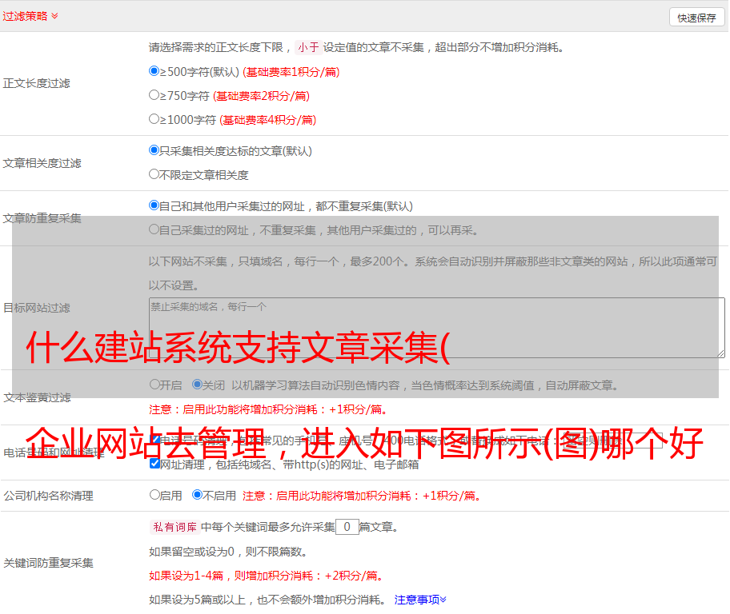Click the 公司机构名称清理 label

pos(48,496)
